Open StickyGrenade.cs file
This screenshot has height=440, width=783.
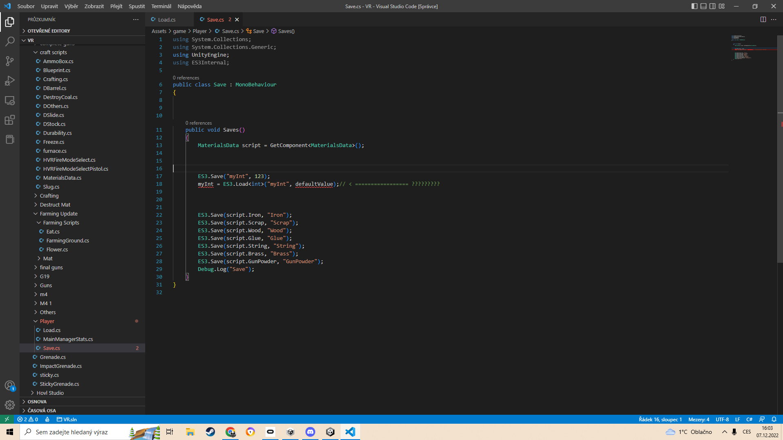pyautogui.click(x=82, y=384)
